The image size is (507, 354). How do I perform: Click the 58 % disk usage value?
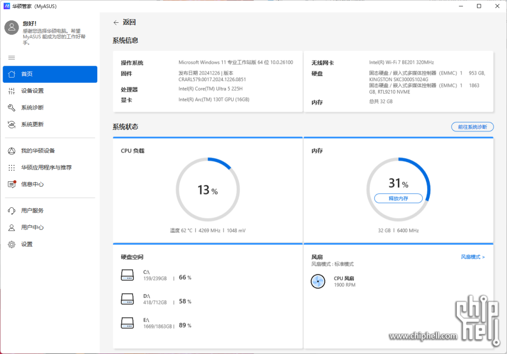pyautogui.click(x=185, y=301)
